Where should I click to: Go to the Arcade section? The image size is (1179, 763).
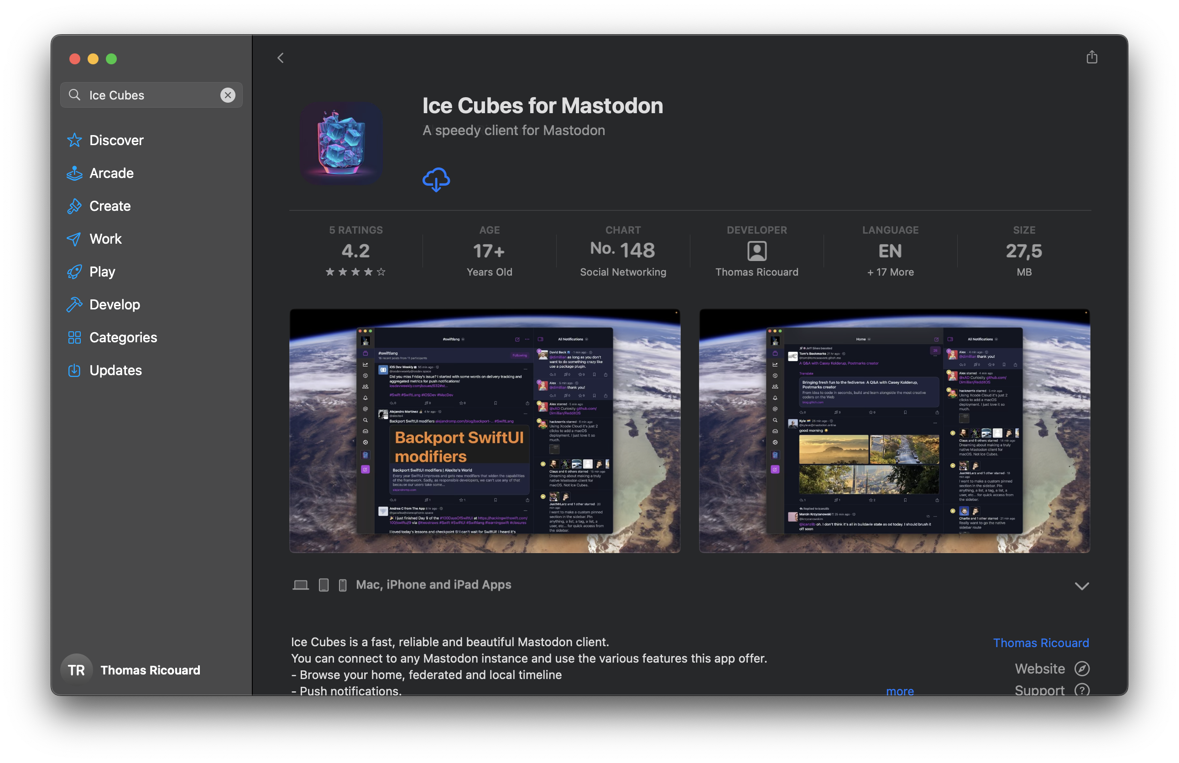(x=111, y=173)
